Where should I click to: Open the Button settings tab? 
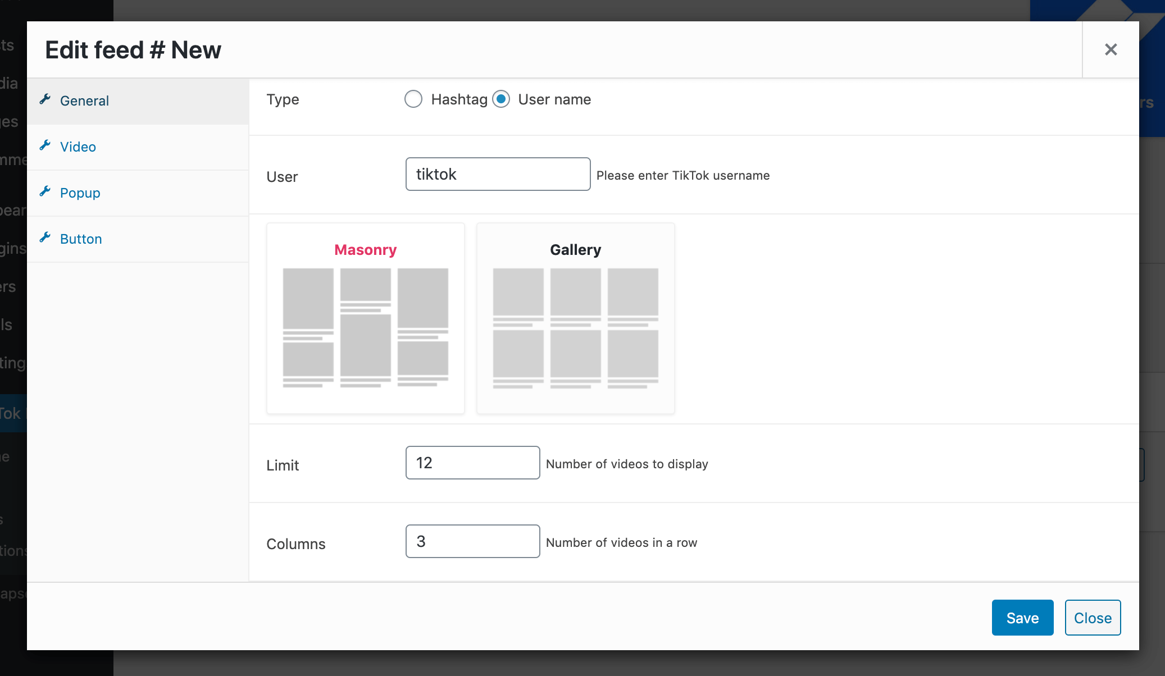coord(81,239)
